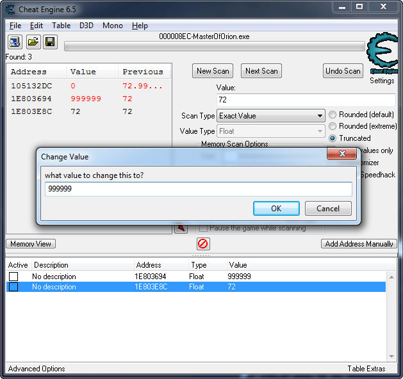The image size is (403, 379).
Task: Open the Help menu
Action: pyautogui.click(x=140, y=26)
